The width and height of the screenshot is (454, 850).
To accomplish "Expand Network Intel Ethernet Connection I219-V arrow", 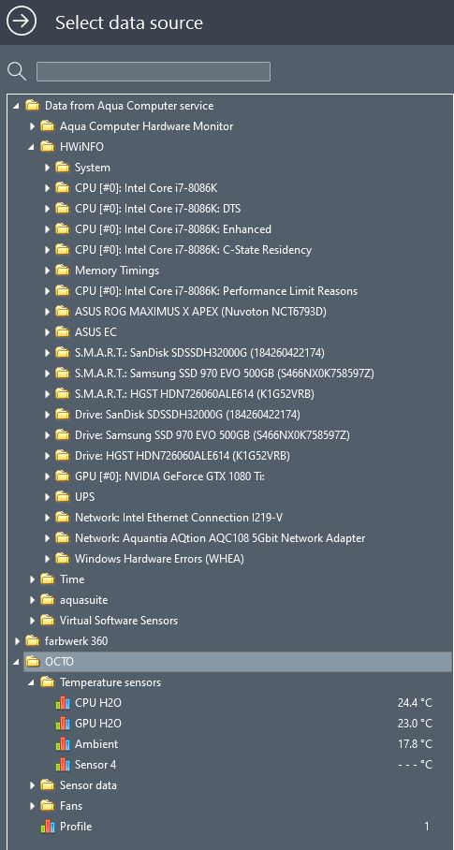I will pos(48,518).
